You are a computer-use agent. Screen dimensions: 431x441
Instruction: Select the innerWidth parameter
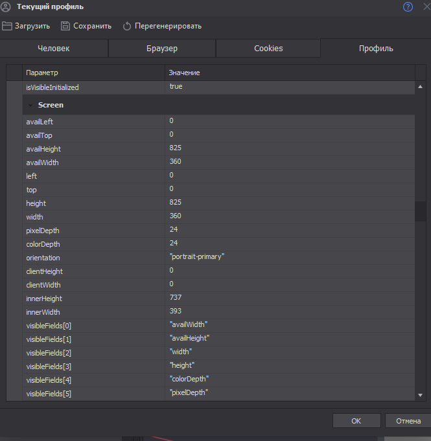(218, 312)
